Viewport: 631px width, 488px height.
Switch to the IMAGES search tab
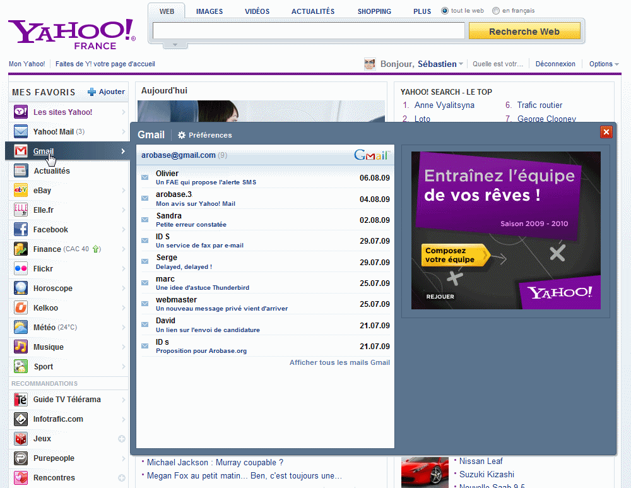pyautogui.click(x=209, y=11)
